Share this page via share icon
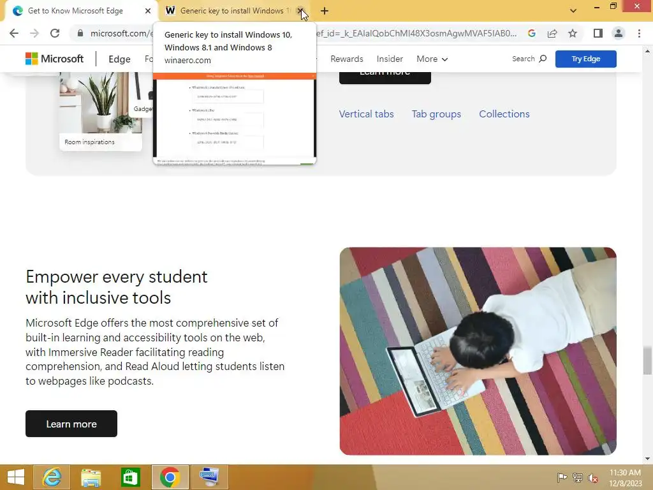Image resolution: width=653 pixels, height=490 pixels. (552, 33)
